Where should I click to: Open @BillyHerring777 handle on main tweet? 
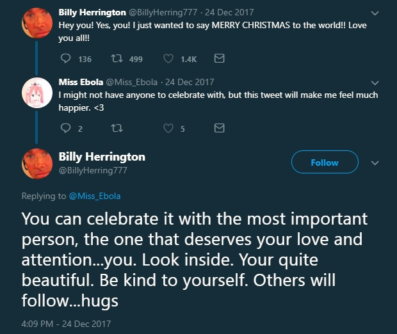(x=93, y=170)
